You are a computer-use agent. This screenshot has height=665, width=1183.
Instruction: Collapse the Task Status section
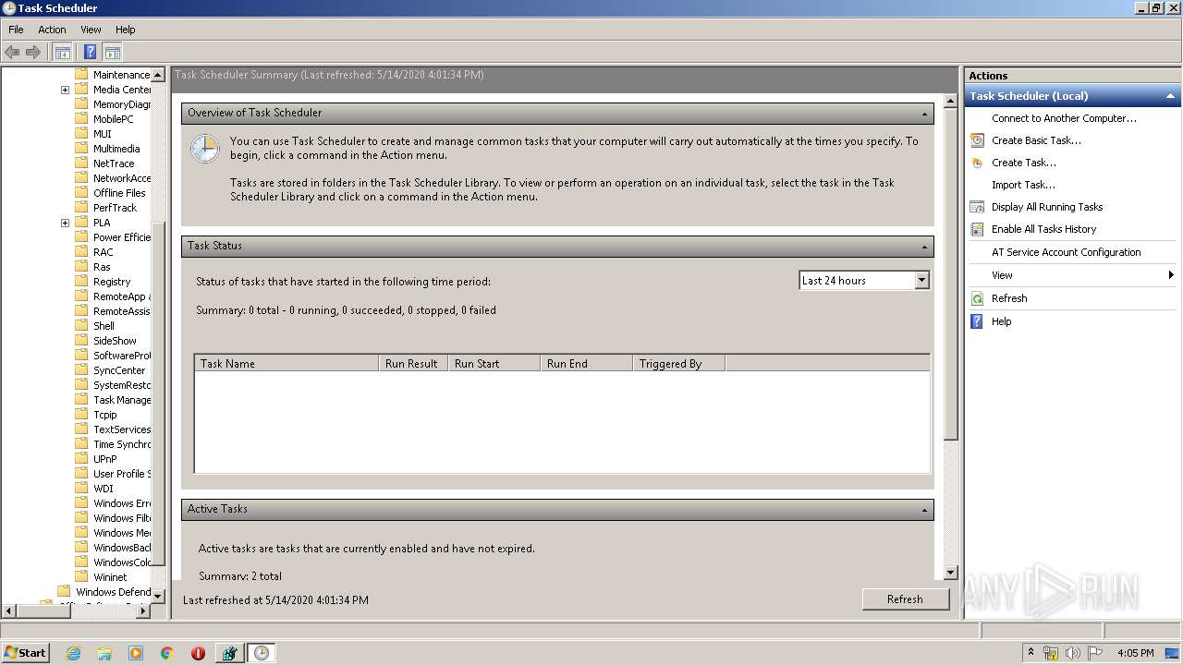click(924, 247)
